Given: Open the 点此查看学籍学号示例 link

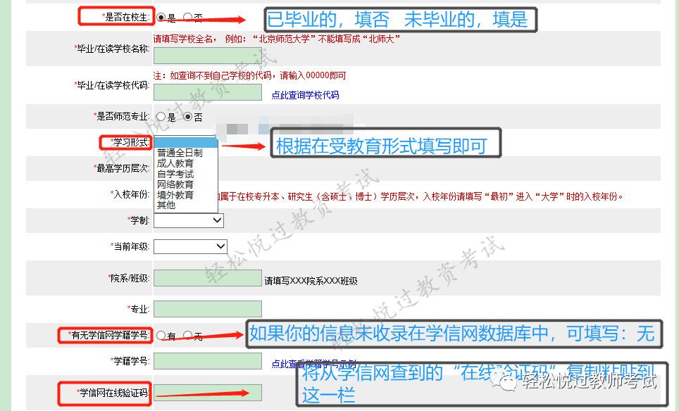Looking at the screenshot, I should 314,364.
